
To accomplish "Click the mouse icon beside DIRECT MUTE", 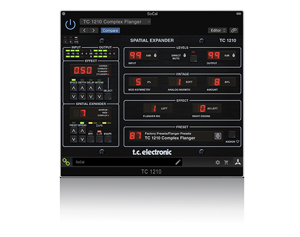I will click(x=185, y=55).
